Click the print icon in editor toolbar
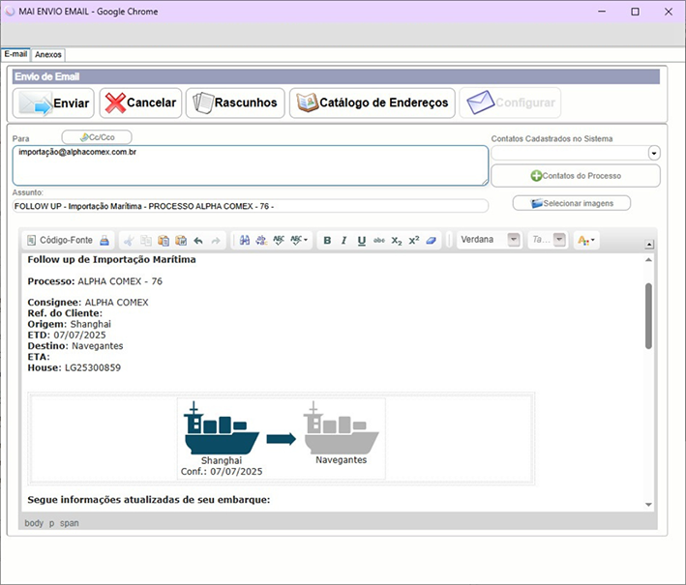The height and width of the screenshot is (585, 686). coord(105,240)
